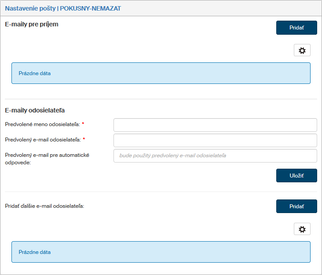Select the automatic reply e-mail input field
Image resolution: width=322 pixels, height=275 pixels.
(x=215, y=156)
